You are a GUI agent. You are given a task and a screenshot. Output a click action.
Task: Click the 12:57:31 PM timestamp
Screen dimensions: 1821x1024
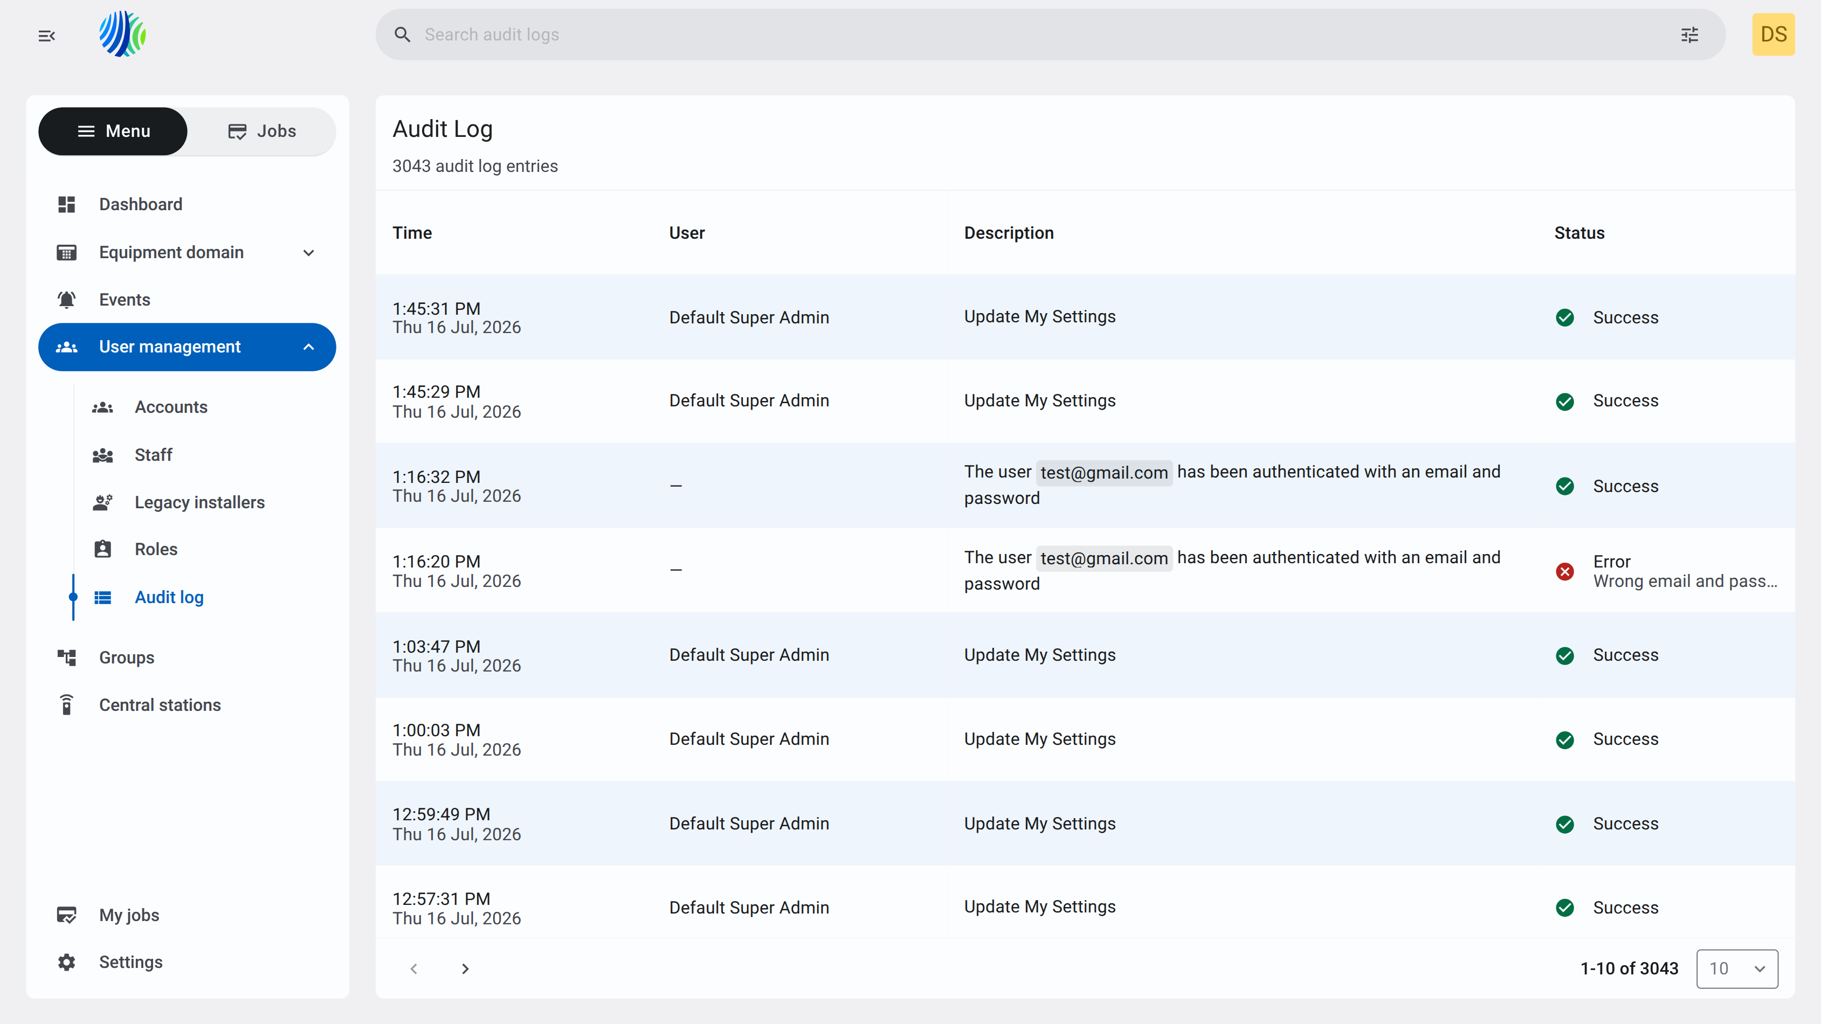(x=442, y=899)
